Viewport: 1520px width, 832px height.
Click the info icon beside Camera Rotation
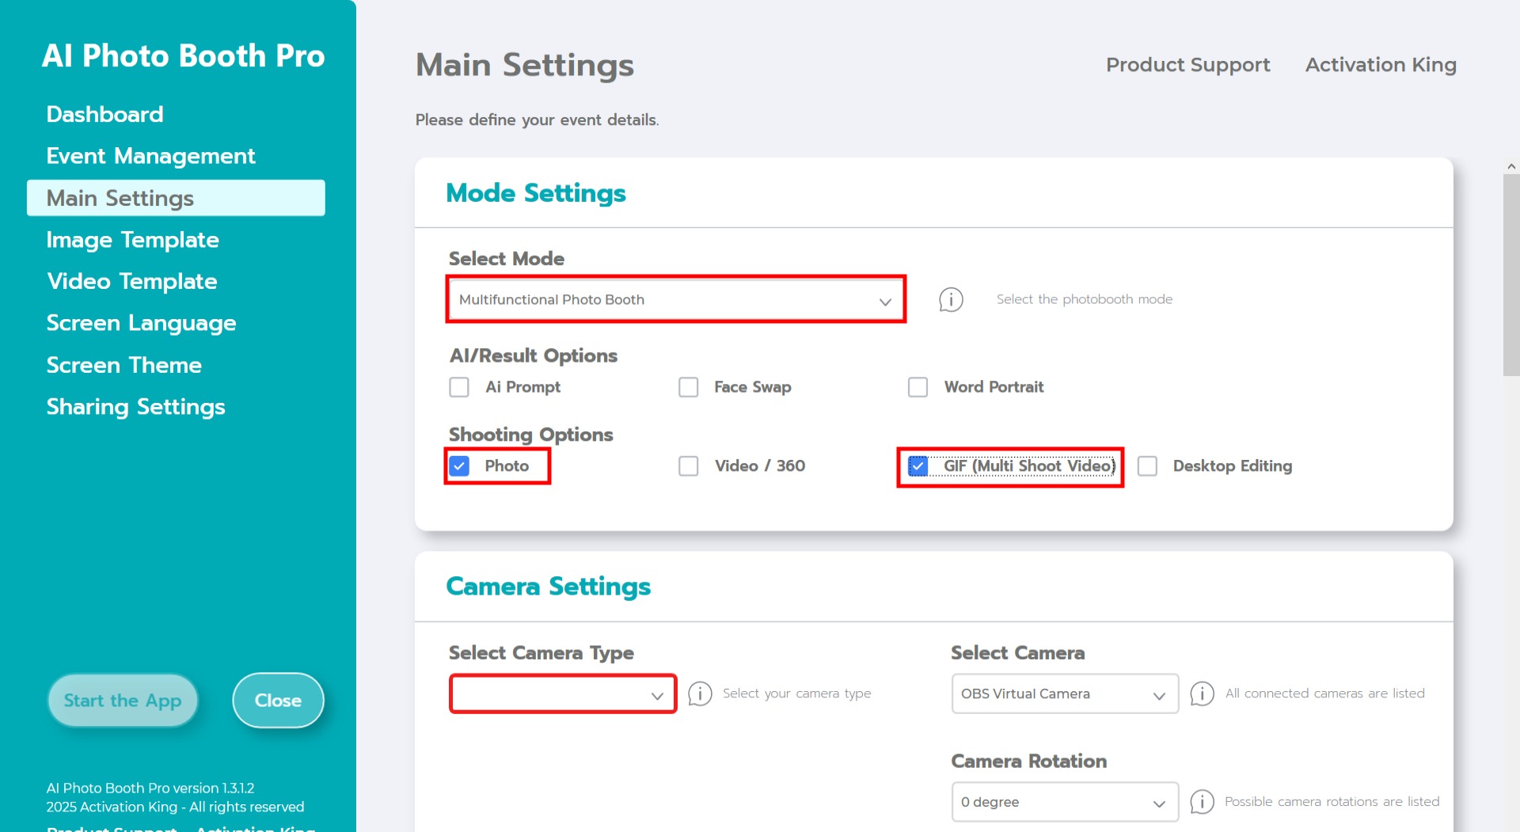click(x=1202, y=801)
